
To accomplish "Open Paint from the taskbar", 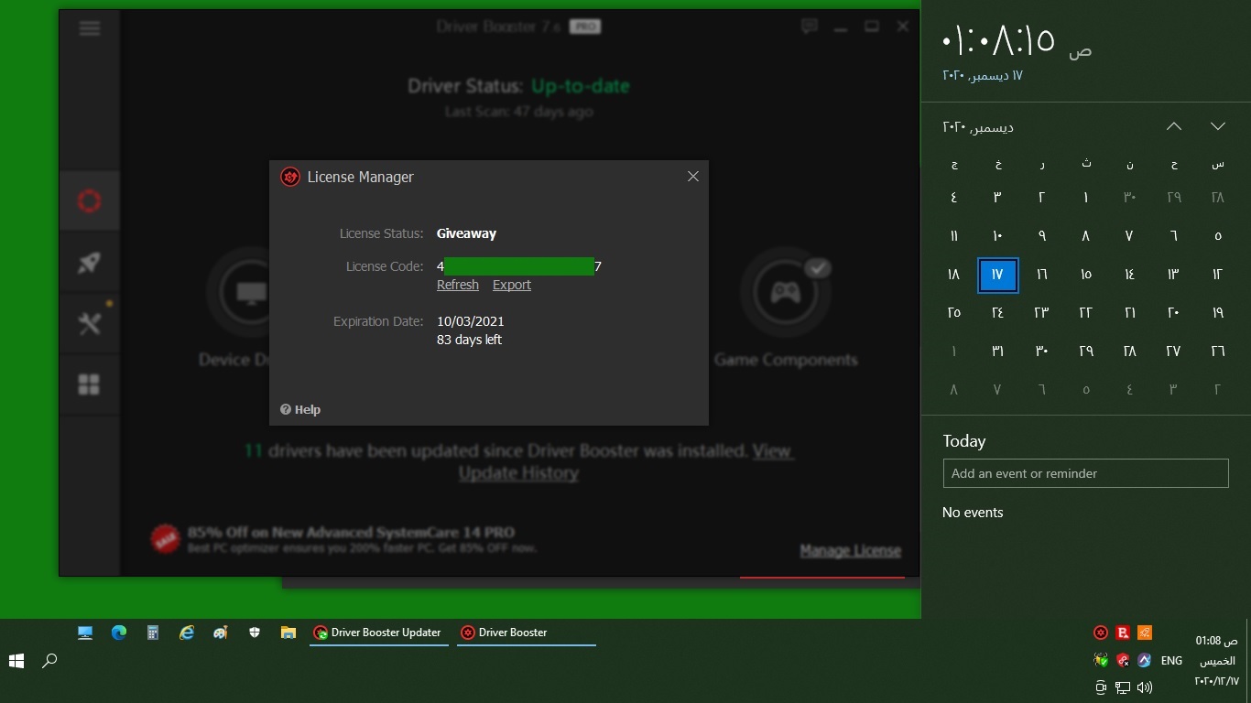I will tap(221, 633).
